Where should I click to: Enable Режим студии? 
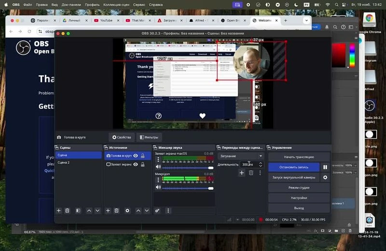pos(299,188)
